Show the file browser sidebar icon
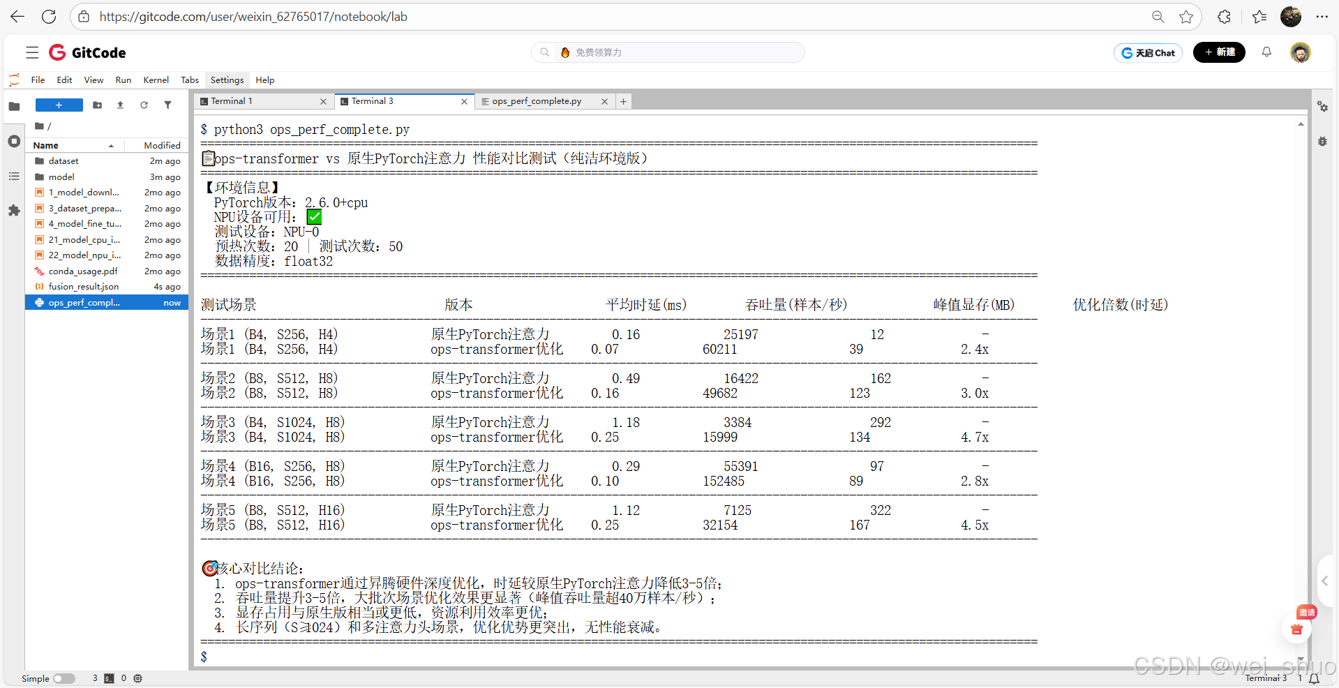The image size is (1339, 688). coord(14,106)
